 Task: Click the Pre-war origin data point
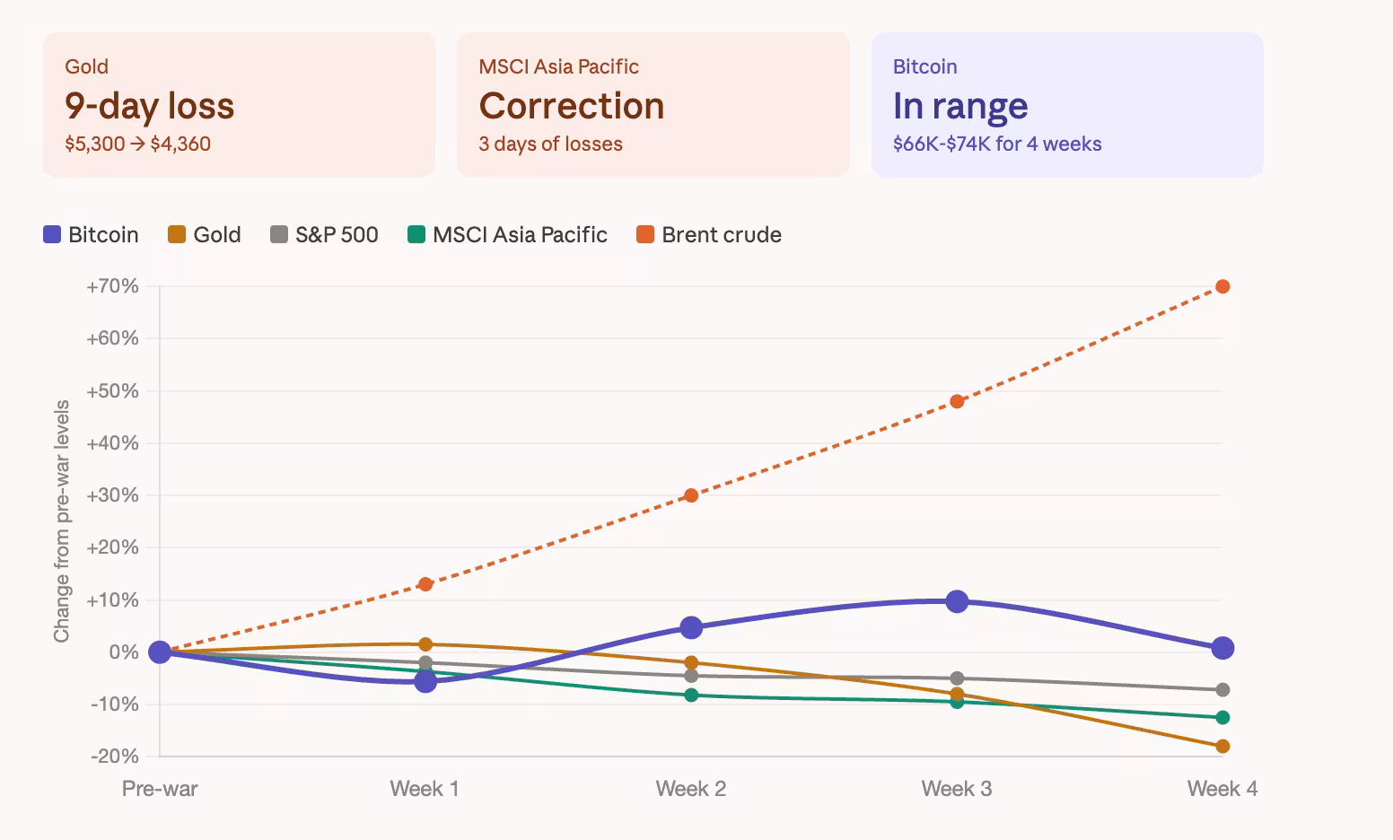click(160, 652)
